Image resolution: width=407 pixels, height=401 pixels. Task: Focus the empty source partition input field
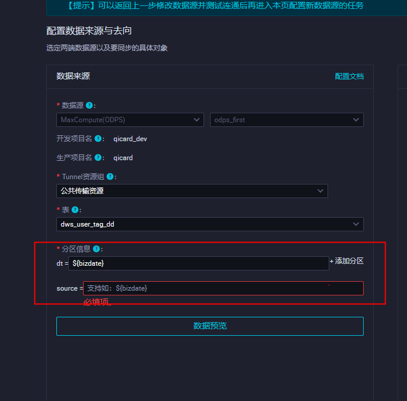pyautogui.click(x=223, y=288)
